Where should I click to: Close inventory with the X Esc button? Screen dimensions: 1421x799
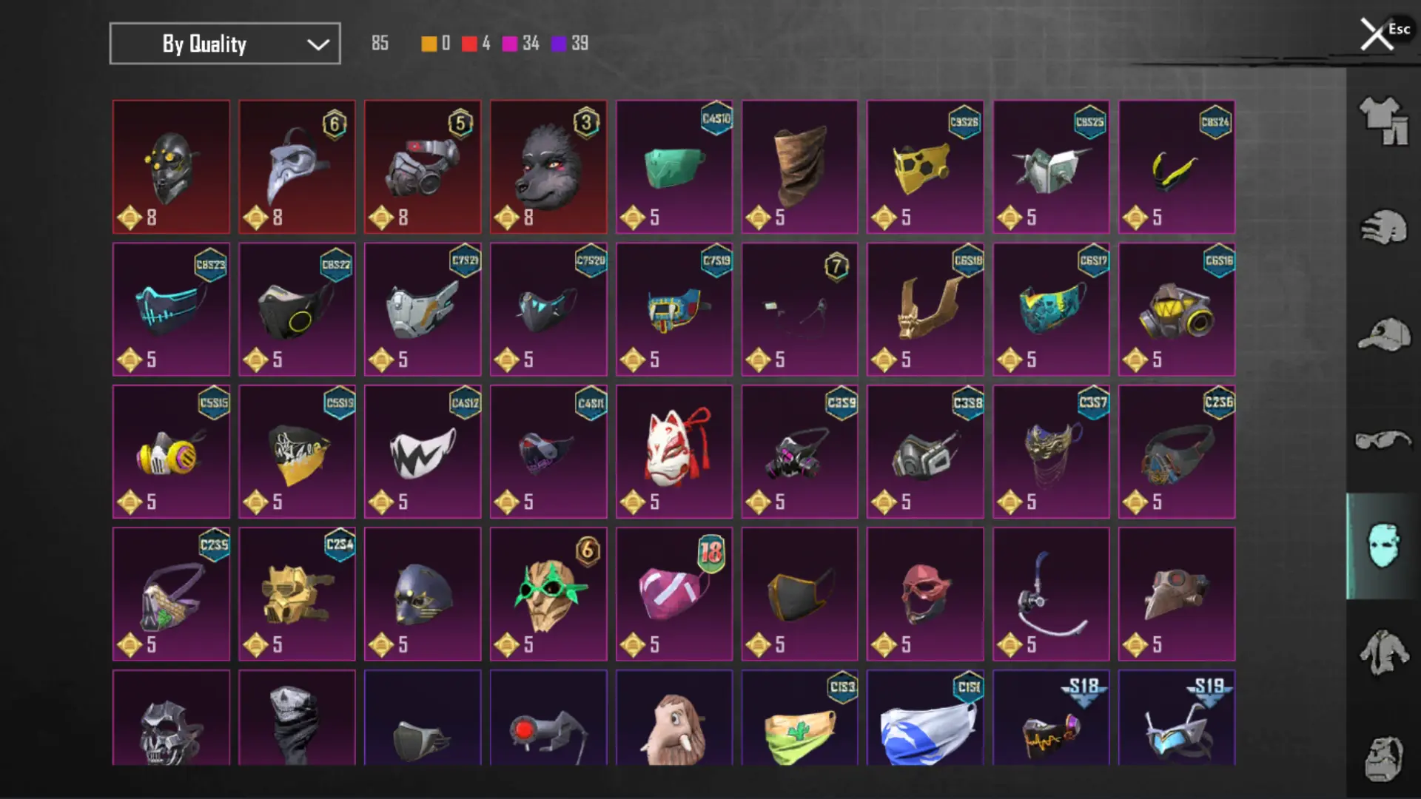[1384, 33]
